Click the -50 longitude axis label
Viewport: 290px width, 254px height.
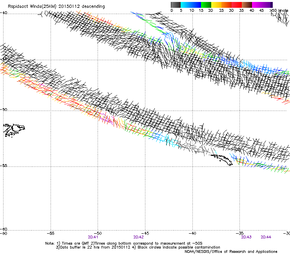coord(98,233)
